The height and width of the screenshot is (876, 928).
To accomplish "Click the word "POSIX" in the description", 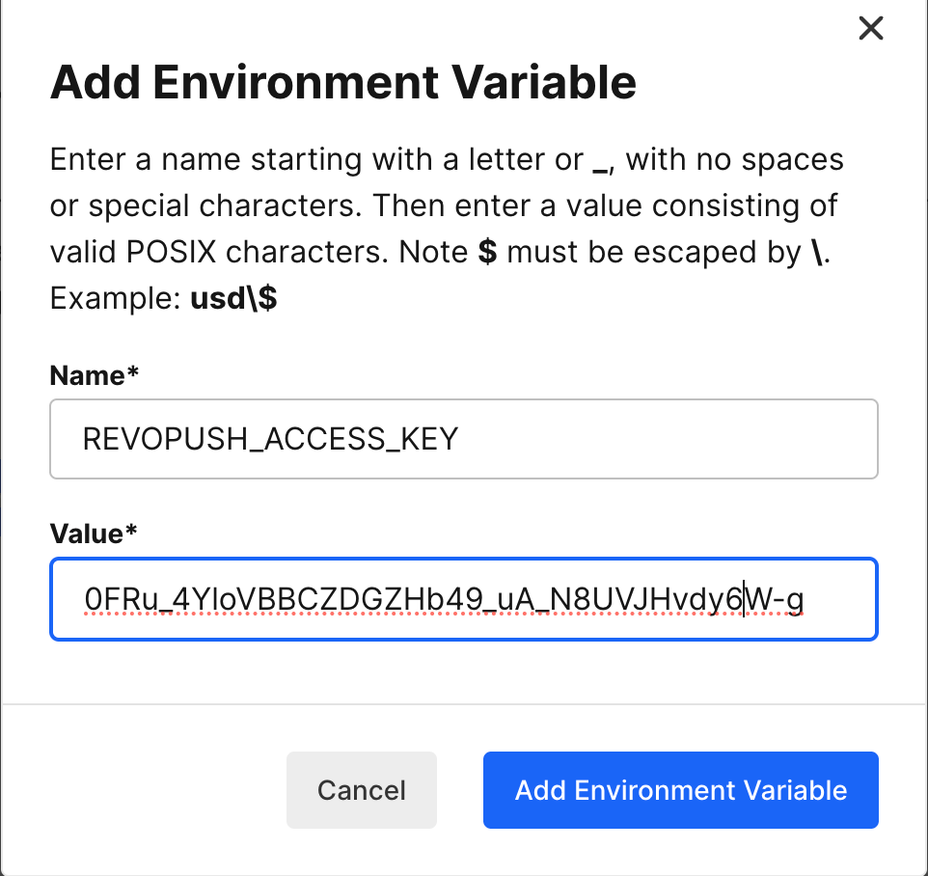I will click(182, 252).
